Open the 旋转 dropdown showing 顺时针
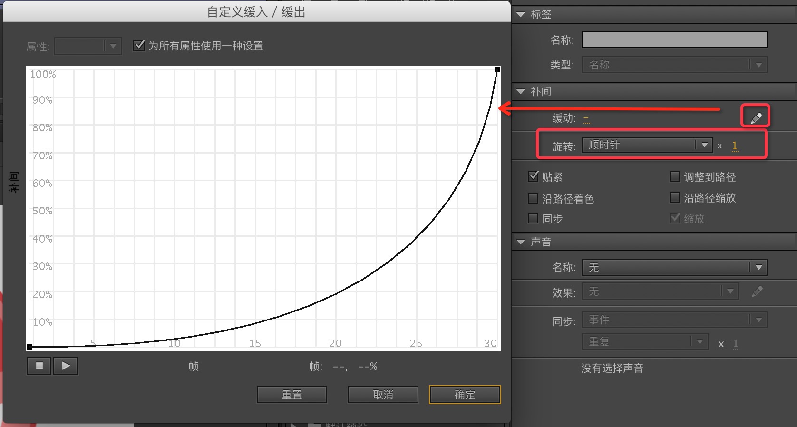This screenshot has height=427, width=797. click(x=647, y=145)
